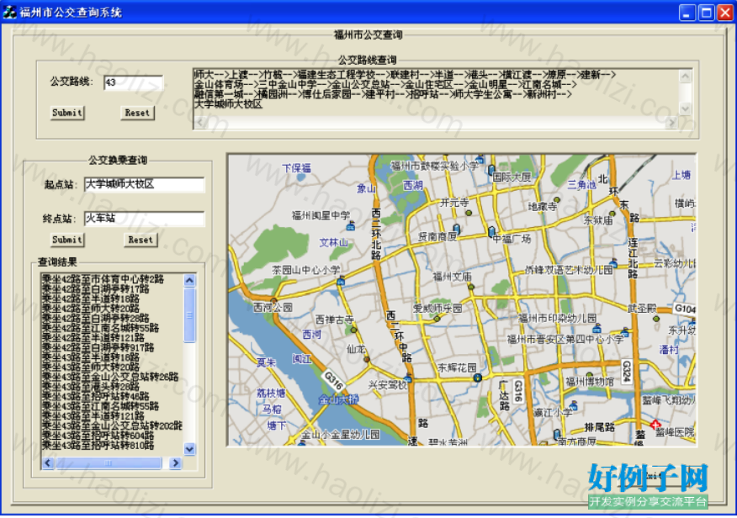Click the results list vertical scroll thumb
Screen dimensions: 737x518
click(x=189, y=315)
